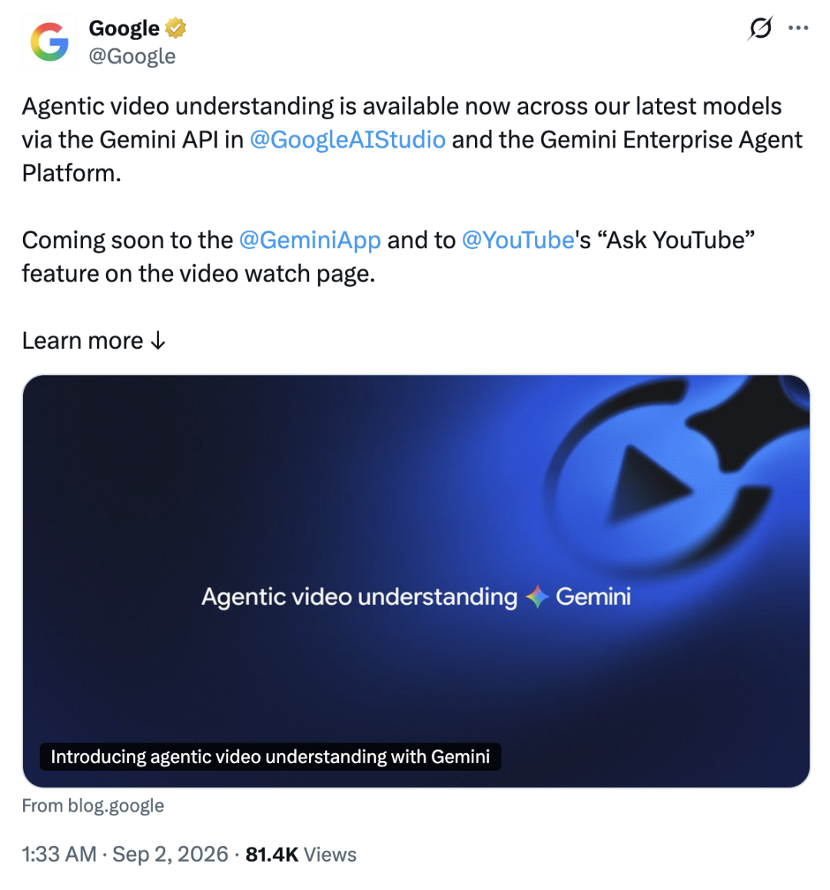Click the Agentic video understanding card title text
Viewport: 830px width, 890px height.
(360, 597)
